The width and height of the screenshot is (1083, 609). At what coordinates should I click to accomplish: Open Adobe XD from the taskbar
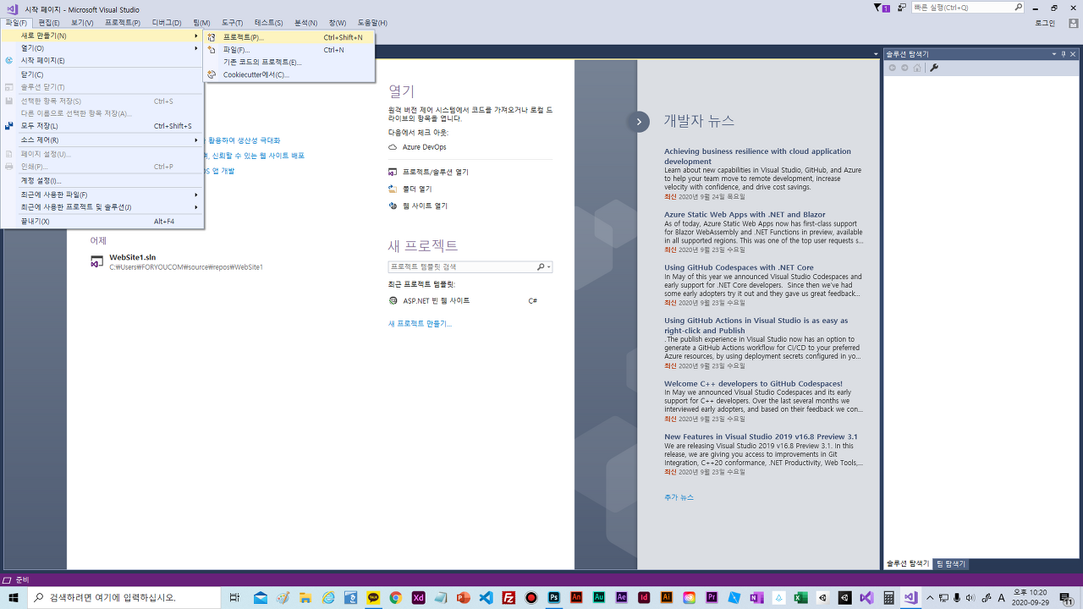[x=418, y=597]
